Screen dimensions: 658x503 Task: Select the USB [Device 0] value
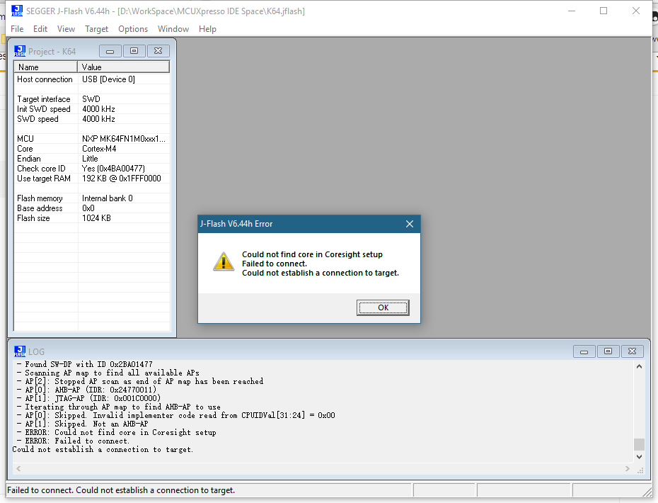point(109,79)
